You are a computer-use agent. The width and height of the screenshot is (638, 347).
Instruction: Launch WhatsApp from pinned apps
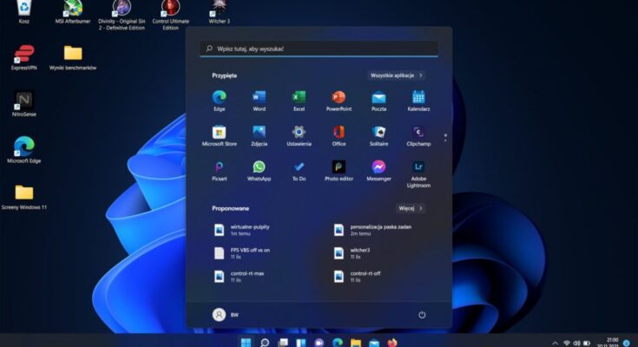259,167
